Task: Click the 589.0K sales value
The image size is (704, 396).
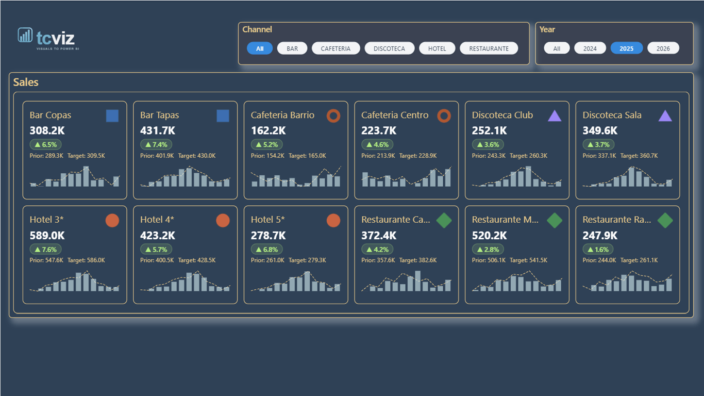Action: point(47,236)
